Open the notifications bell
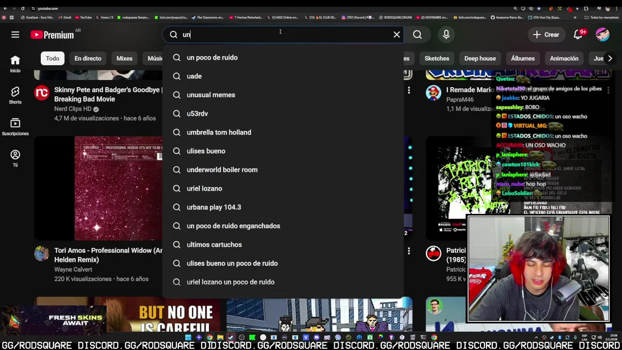 point(578,35)
